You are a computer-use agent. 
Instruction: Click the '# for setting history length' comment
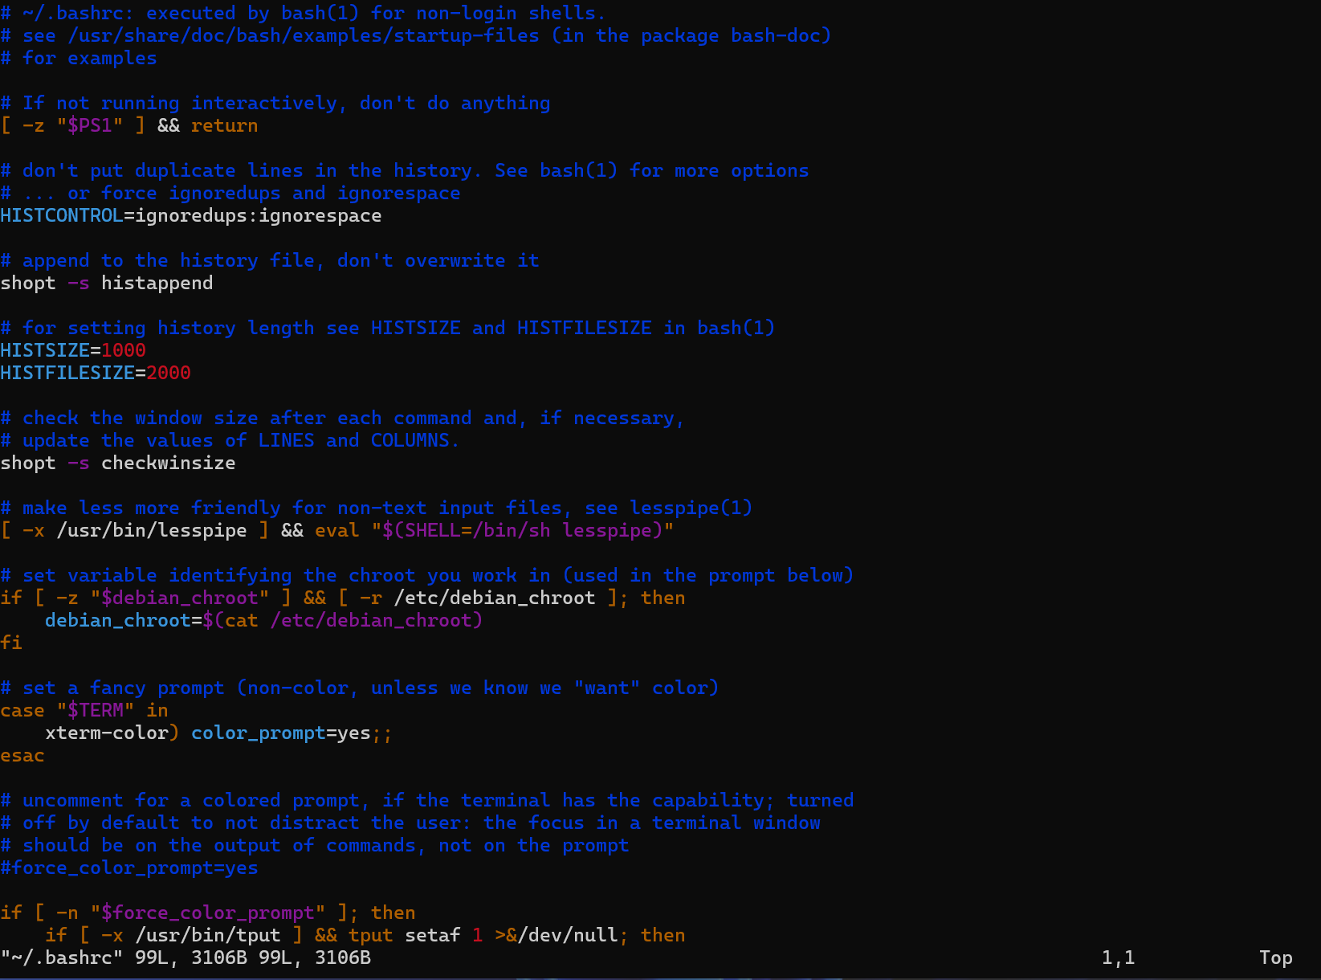click(388, 328)
